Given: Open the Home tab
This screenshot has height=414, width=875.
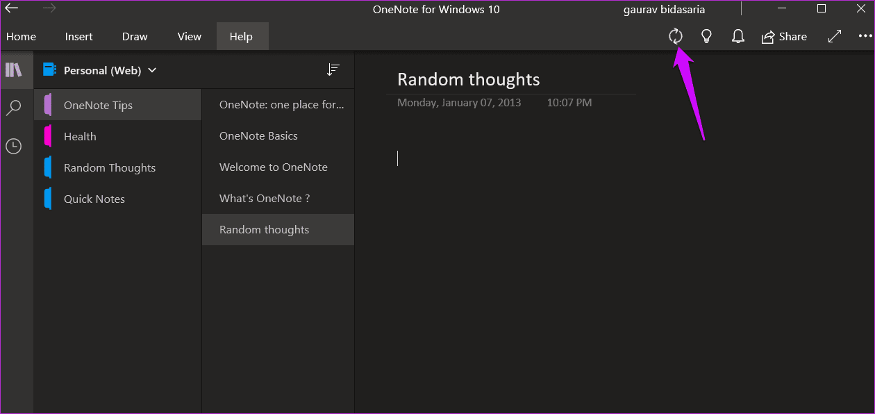Looking at the screenshot, I should click(21, 37).
